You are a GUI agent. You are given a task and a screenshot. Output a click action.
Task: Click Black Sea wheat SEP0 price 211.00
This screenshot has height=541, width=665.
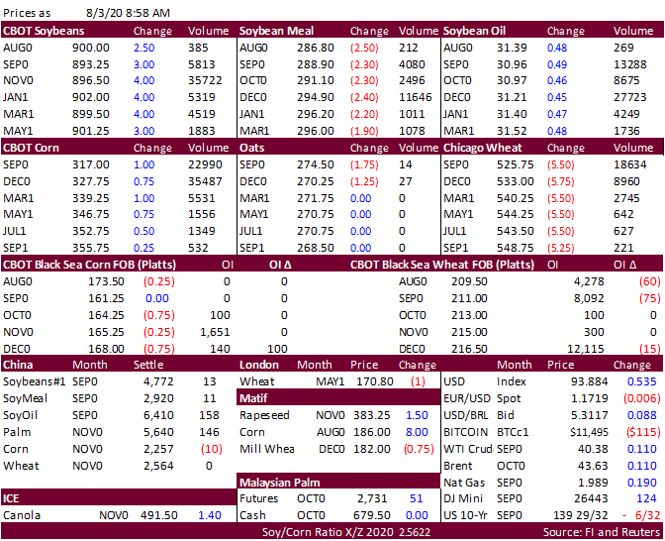pyautogui.click(x=469, y=298)
